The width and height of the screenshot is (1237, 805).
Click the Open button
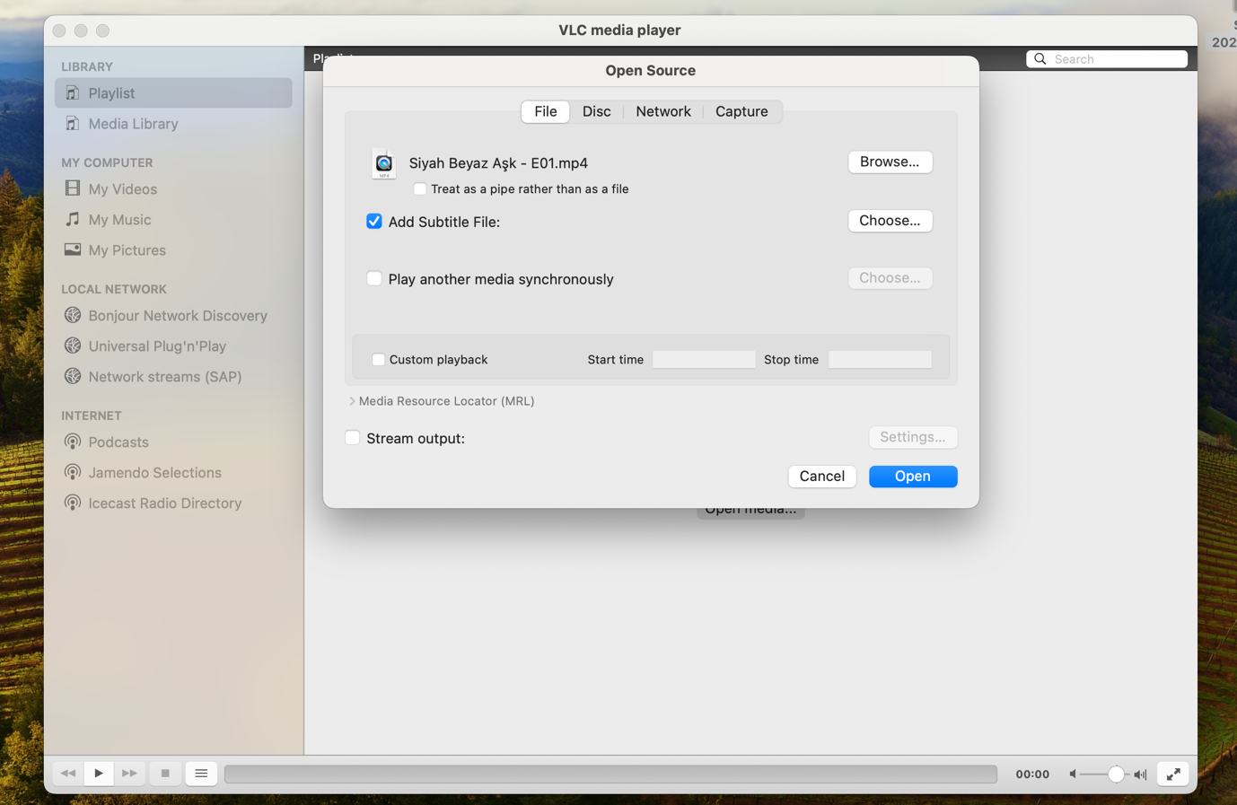(x=913, y=476)
